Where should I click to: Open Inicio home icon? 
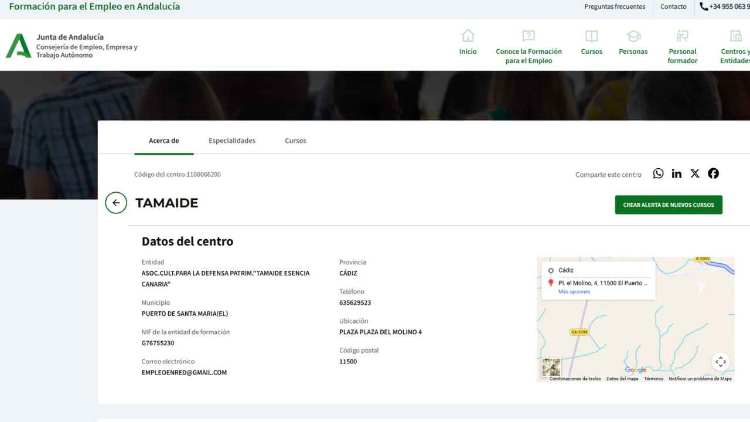pyautogui.click(x=468, y=36)
